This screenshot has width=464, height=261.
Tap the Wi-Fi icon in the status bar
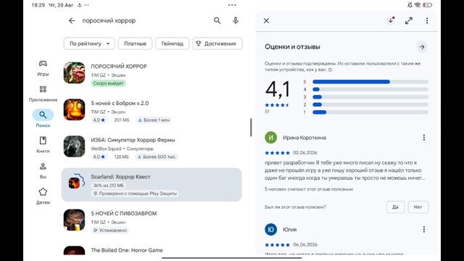click(x=418, y=5)
